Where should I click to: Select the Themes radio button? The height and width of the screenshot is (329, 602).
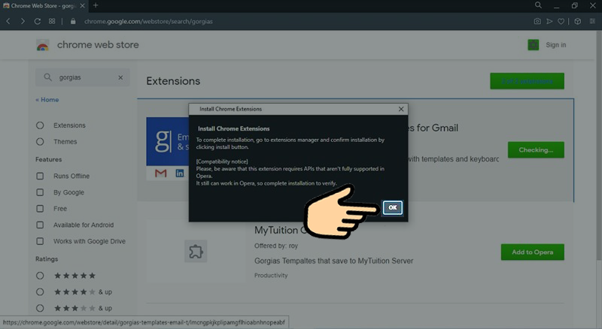[x=40, y=141]
